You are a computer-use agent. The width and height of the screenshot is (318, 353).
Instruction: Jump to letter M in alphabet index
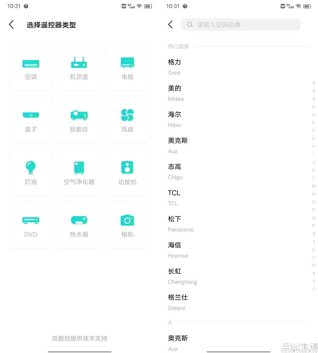point(314,186)
